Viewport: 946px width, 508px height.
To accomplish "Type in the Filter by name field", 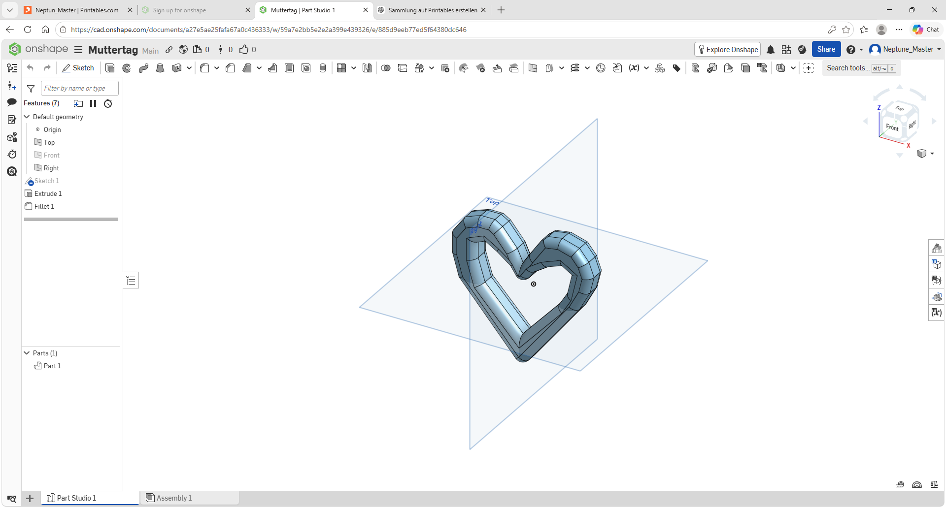I will tap(80, 88).
